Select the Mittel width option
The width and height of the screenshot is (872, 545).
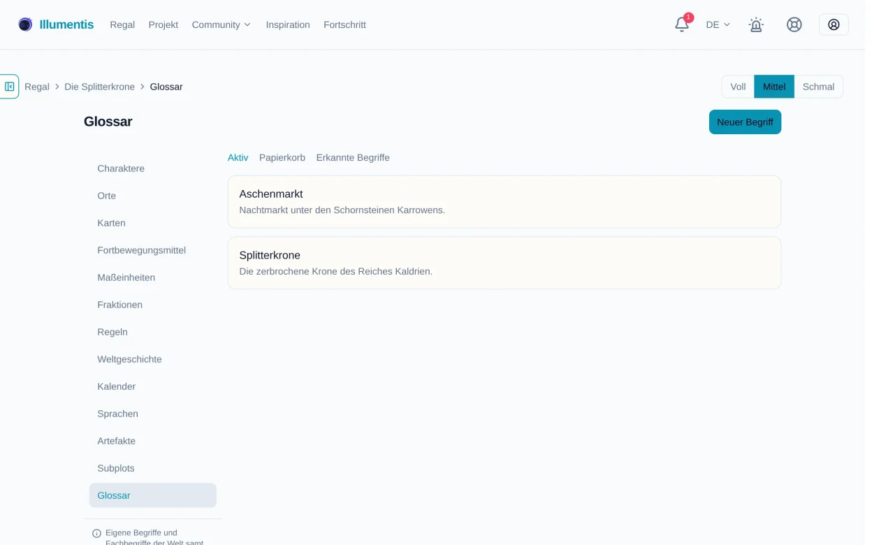point(774,87)
